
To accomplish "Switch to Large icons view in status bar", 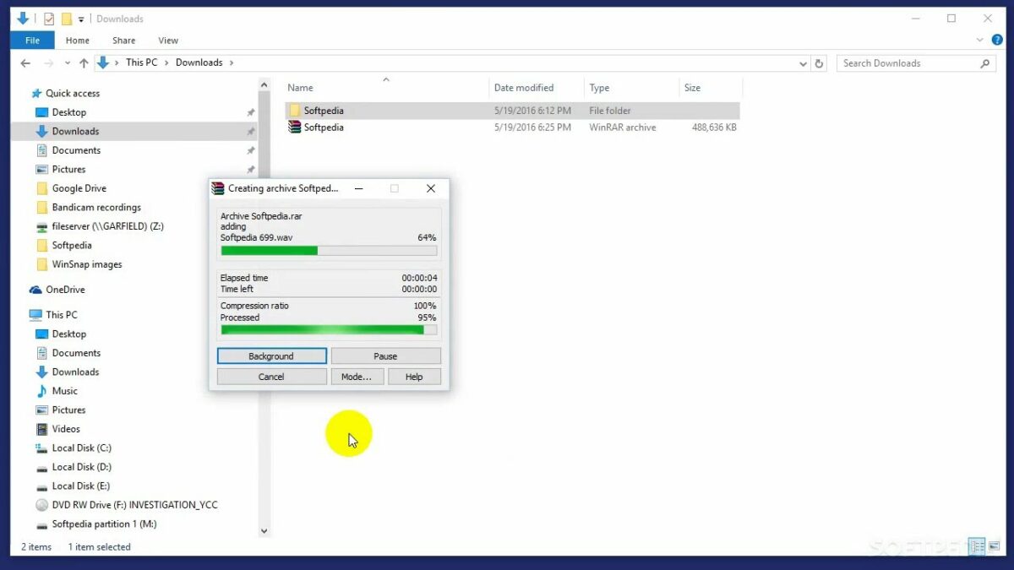I will (x=994, y=546).
